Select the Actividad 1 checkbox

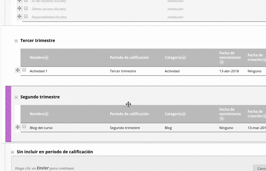coord(24,70)
